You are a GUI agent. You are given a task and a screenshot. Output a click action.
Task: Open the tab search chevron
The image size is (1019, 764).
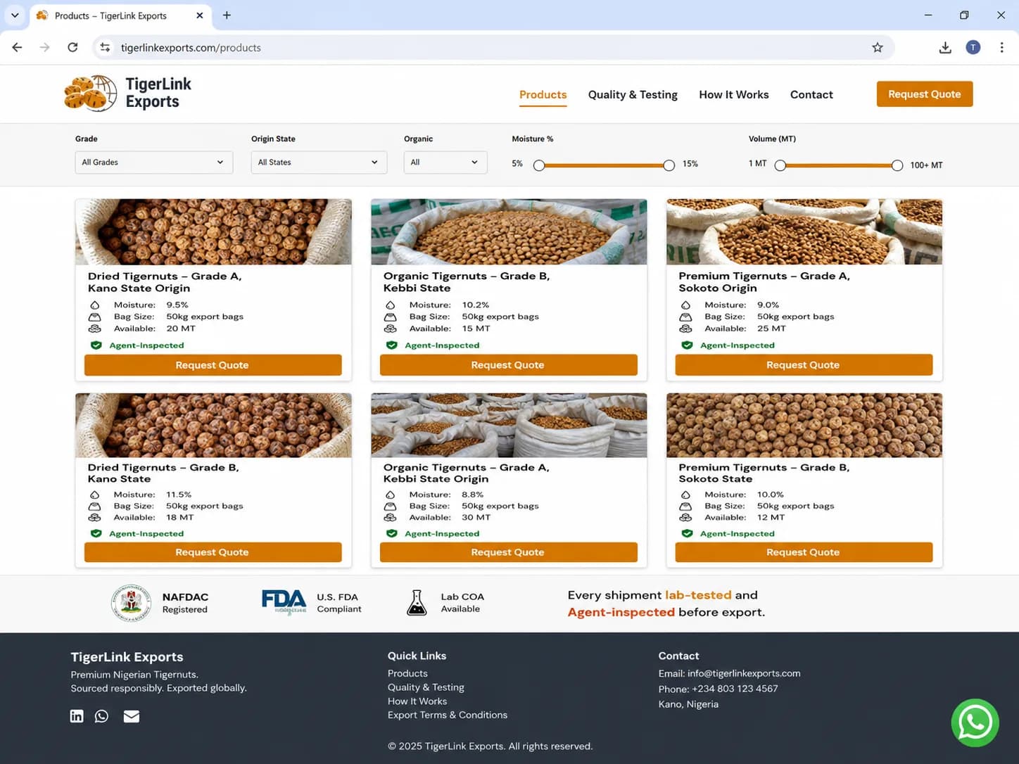click(x=15, y=15)
